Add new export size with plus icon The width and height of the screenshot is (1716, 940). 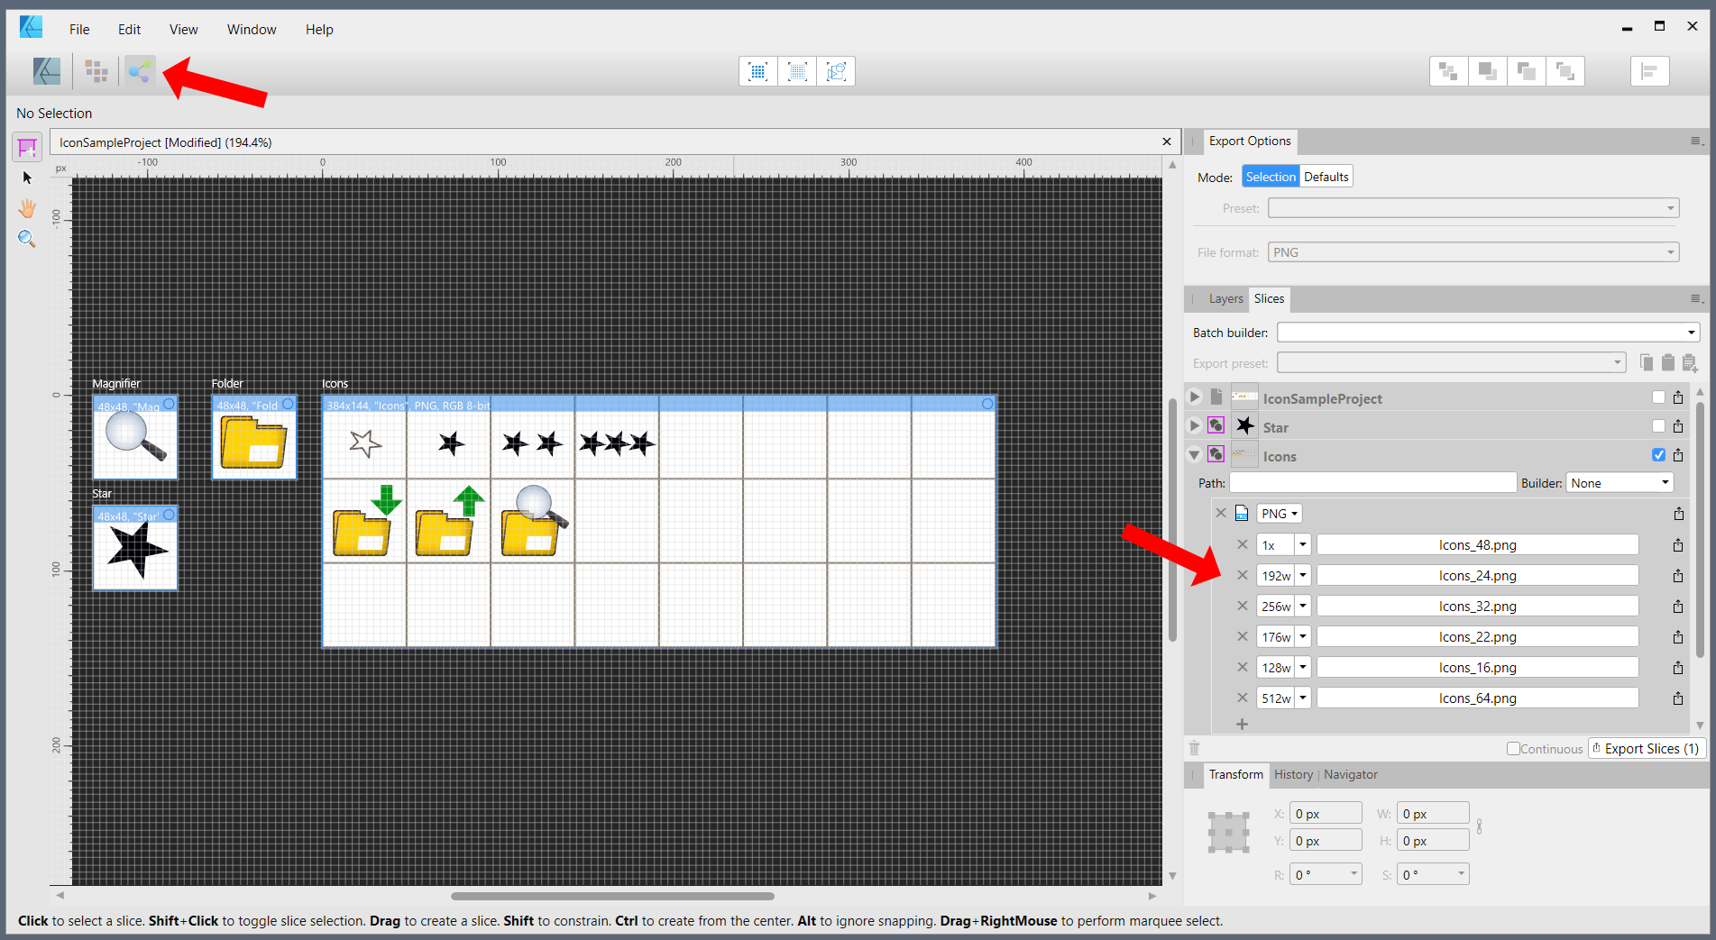1242,725
